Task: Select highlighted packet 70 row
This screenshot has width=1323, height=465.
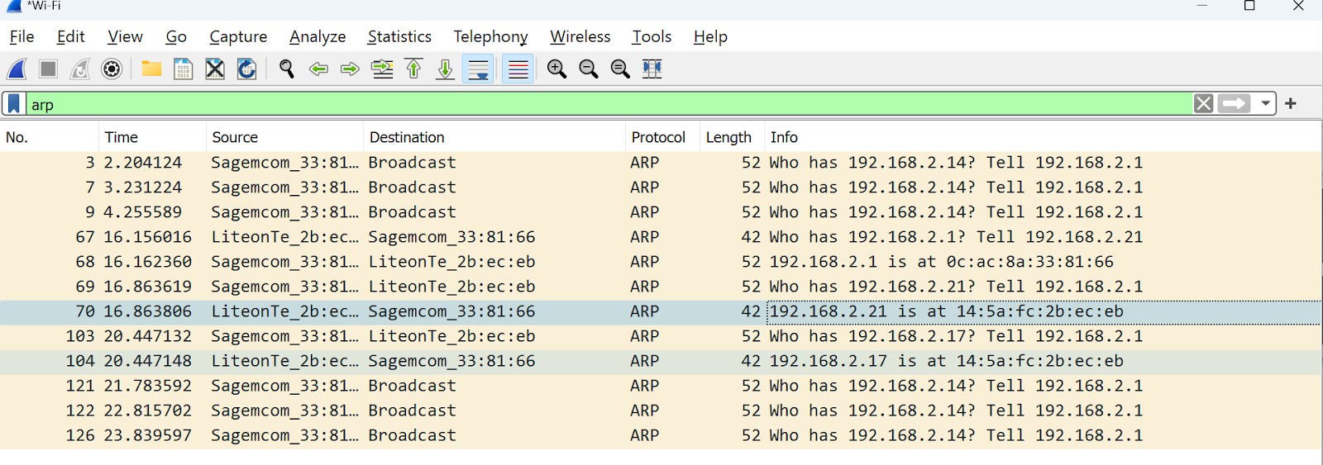Action: coord(661,311)
